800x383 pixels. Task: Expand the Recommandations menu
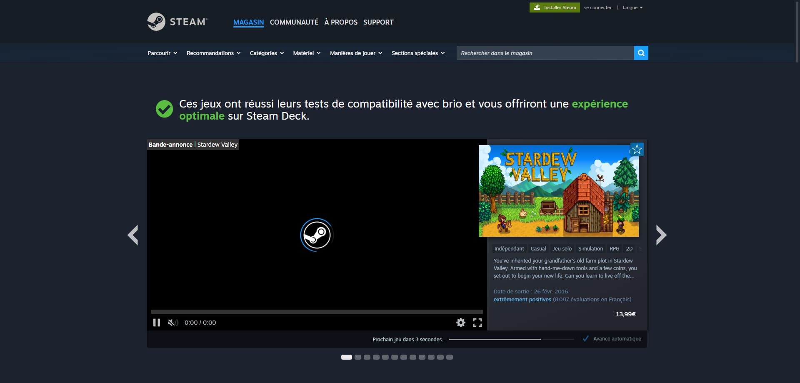click(214, 53)
